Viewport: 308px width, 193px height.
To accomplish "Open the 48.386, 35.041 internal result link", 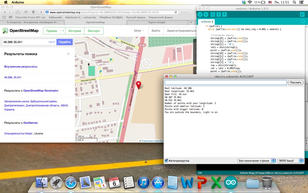I will (13, 78).
